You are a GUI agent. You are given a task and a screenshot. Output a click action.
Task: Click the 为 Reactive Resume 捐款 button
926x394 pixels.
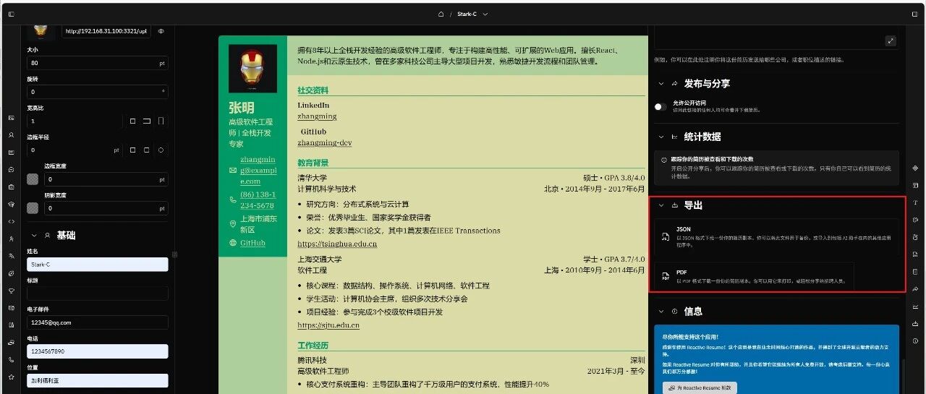coord(700,388)
